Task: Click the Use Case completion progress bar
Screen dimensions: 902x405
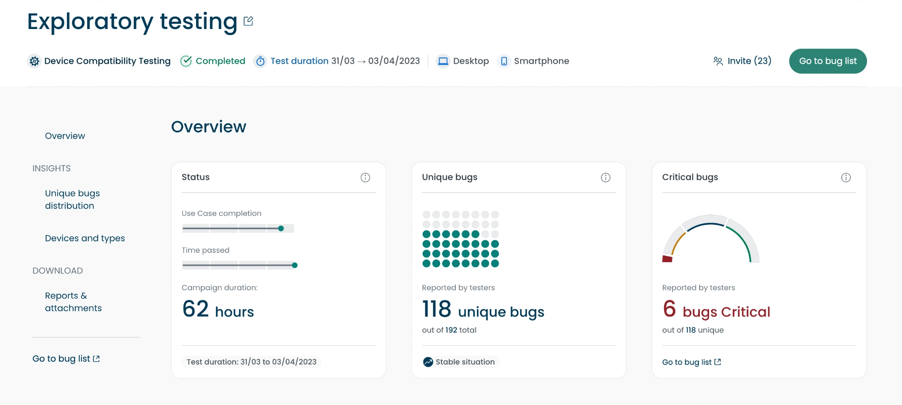Action: tap(238, 228)
